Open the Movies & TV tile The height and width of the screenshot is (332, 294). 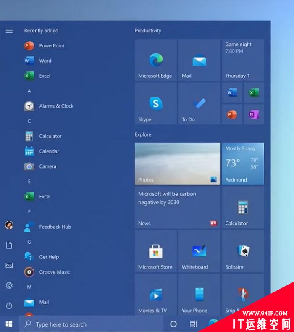coord(155,295)
